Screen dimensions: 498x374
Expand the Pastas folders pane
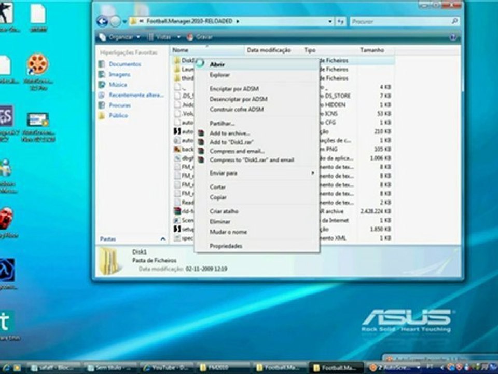coord(162,239)
